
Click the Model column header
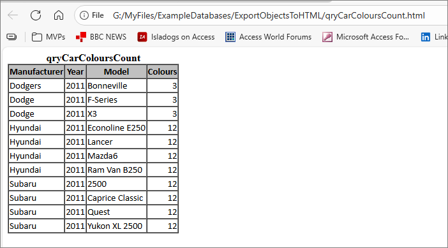click(116, 71)
